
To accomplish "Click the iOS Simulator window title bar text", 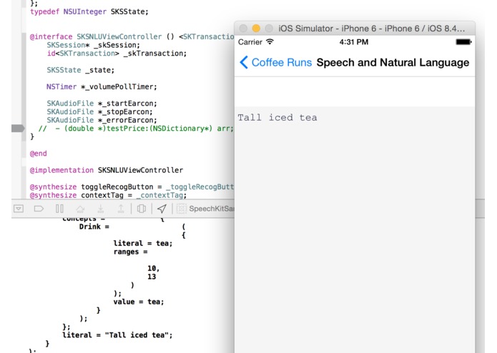I will 371,29.
